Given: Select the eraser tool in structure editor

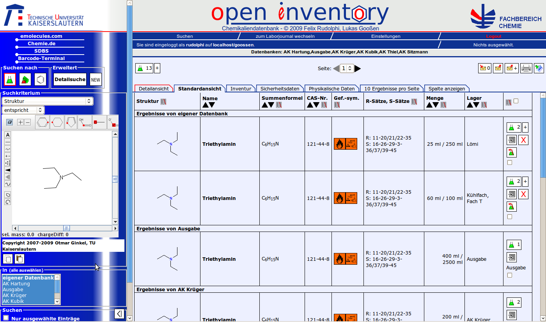Looking at the screenshot, I should tap(10, 122).
